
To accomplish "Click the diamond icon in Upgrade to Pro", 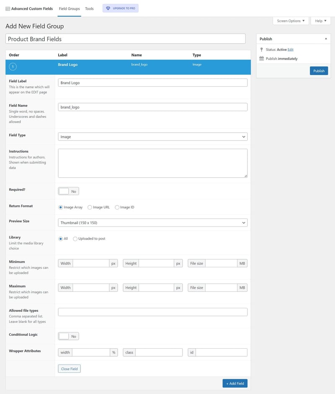I will 108,8.
